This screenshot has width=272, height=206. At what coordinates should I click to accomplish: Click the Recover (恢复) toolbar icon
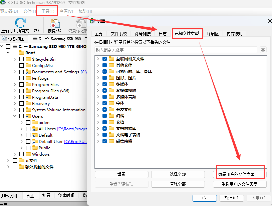coord(54,23)
